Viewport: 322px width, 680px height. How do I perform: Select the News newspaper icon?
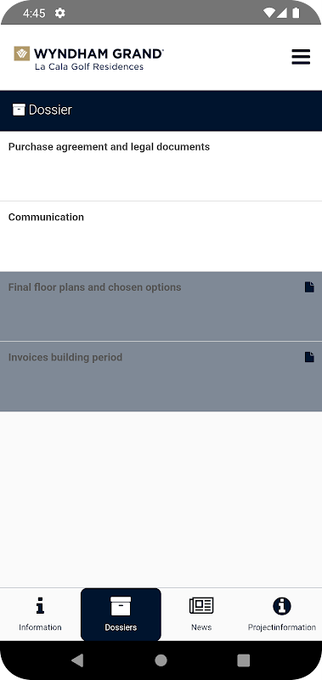tap(201, 605)
